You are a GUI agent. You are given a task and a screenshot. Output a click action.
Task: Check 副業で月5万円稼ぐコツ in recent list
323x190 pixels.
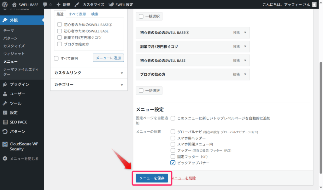(60, 37)
